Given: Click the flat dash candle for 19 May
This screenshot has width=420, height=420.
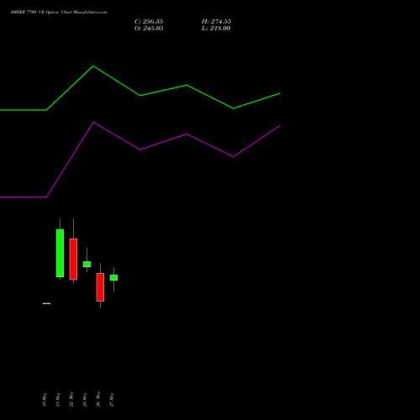Looking at the screenshot, I should click(46, 303).
